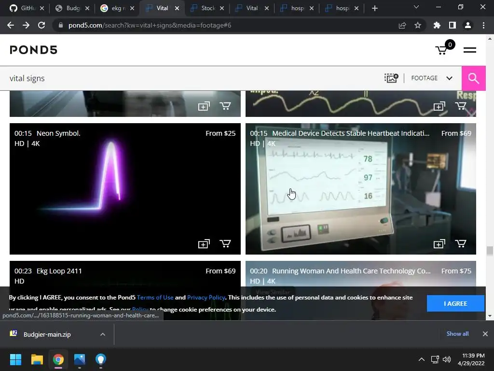Open the Terms of Use link
Image resolution: width=494 pixels, height=371 pixels.
[155, 298]
